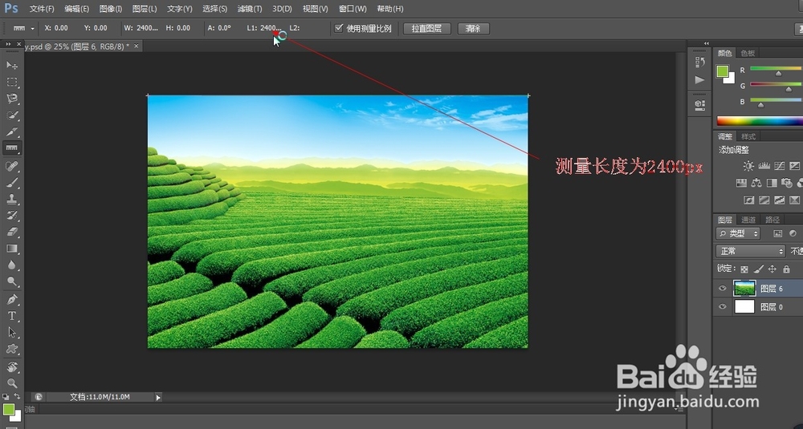Image resolution: width=803 pixels, height=429 pixels.
Task: Click the 清除 button
Action: (473, 29)
